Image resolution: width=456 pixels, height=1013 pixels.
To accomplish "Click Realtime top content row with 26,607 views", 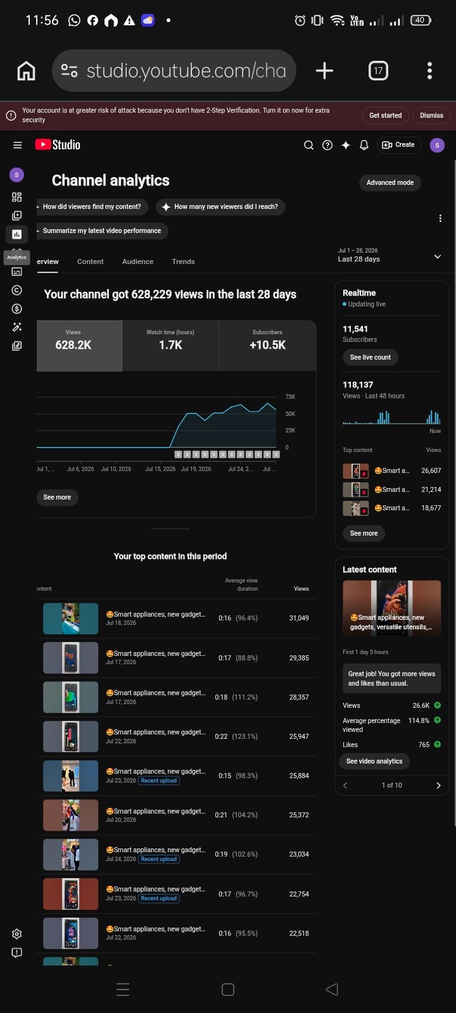I will tap(392, 471).
